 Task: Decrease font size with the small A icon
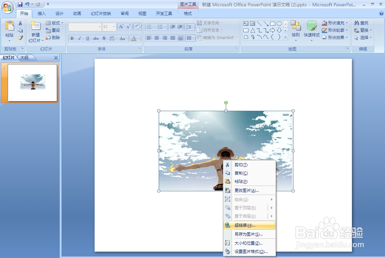129,27
